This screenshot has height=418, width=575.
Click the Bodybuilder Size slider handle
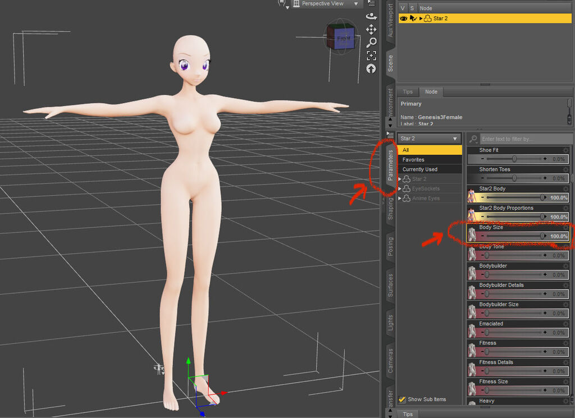[487, 313]
